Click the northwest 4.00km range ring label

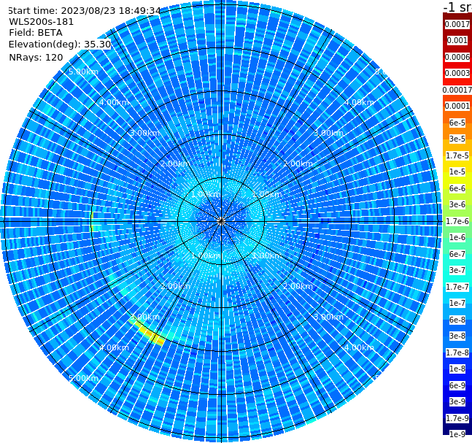click(114, 102)
